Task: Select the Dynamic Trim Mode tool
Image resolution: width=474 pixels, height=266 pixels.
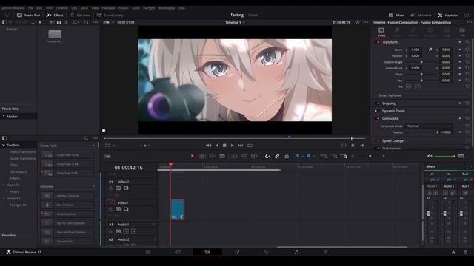Action: pyautogui.click(x=213, y=156)
